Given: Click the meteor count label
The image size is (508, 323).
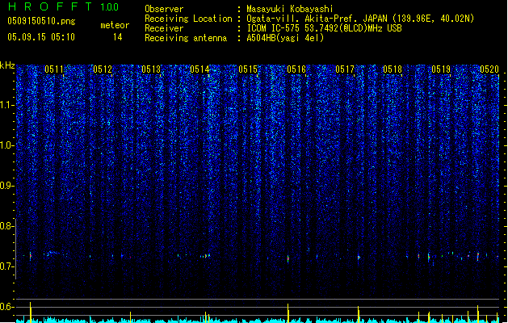Looking at the screenshot, I should point(115,25).
